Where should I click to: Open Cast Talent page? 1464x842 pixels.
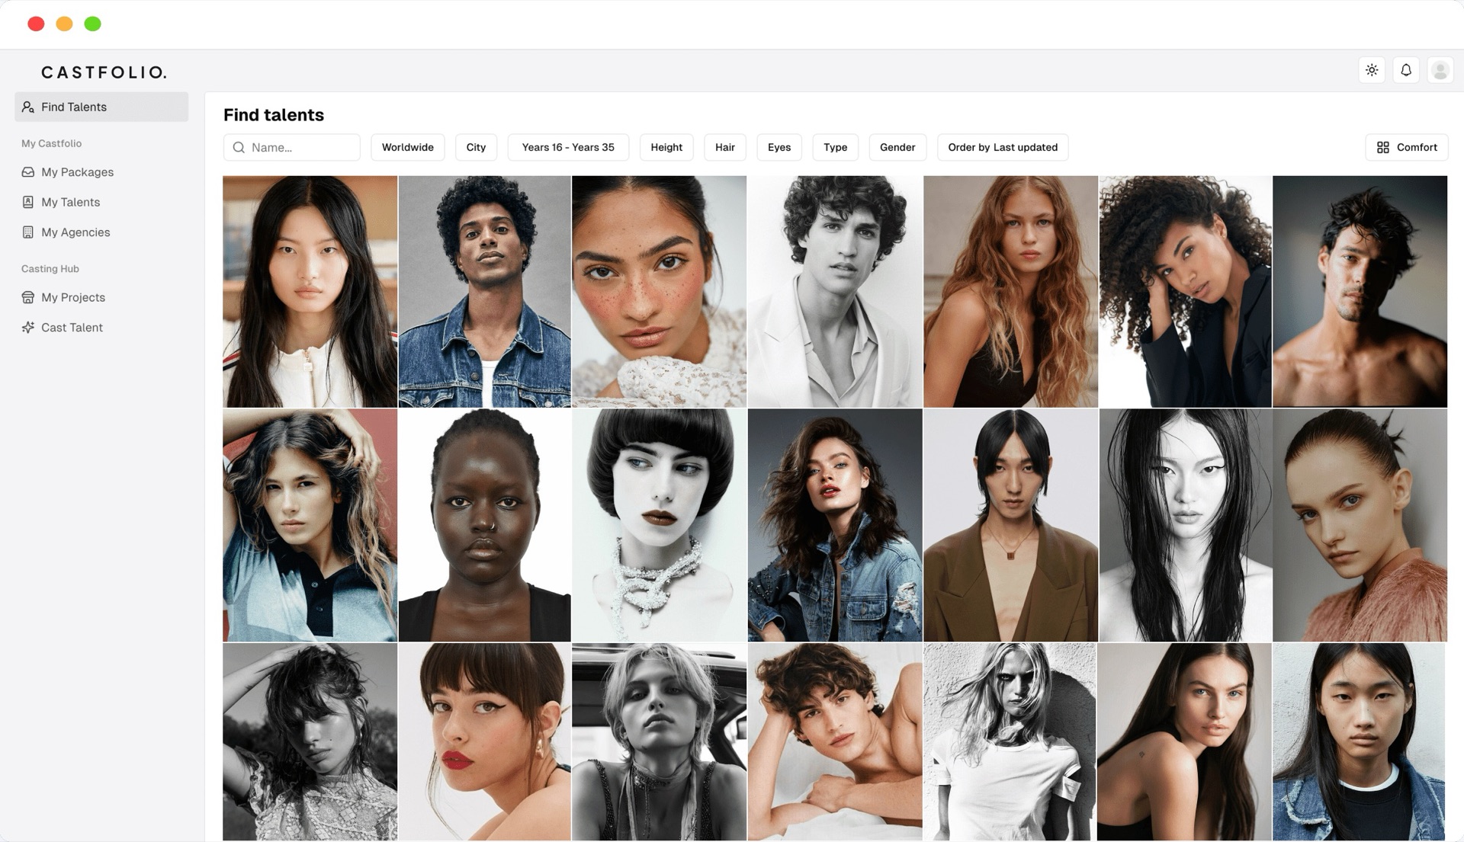tap(72, 328)
